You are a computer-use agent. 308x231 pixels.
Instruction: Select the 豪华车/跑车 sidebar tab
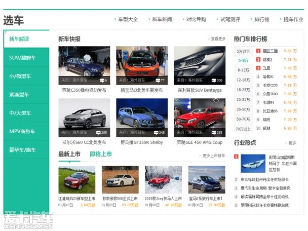coord(26,149)
